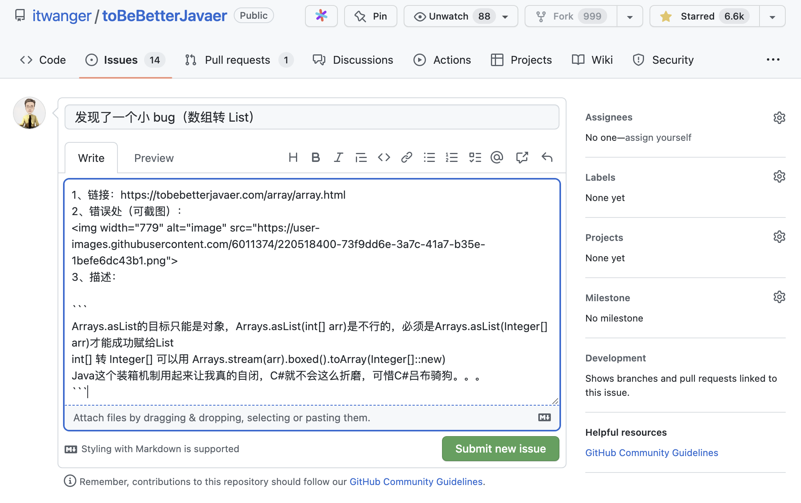
Task: Click inside the issue body textarea
Action: click(x=312, y=292)
